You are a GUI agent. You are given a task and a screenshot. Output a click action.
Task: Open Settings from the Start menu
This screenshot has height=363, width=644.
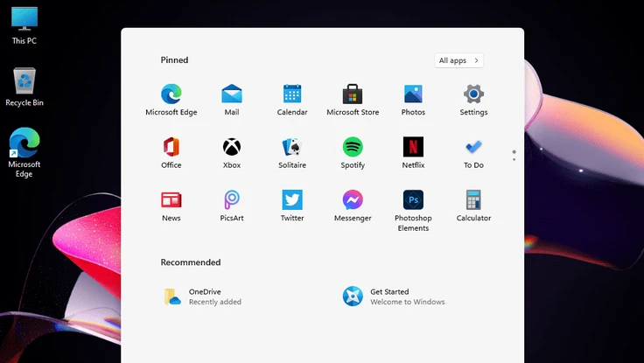tap(473, 100)
